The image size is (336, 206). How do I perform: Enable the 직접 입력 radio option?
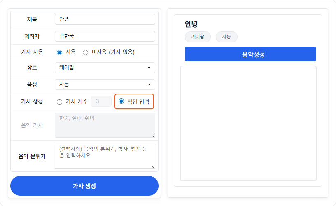tap(121, 101)
